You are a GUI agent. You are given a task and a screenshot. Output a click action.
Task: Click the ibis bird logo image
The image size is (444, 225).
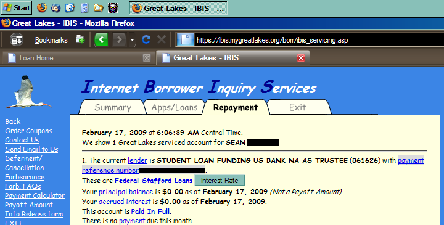(x=28, y=92)
